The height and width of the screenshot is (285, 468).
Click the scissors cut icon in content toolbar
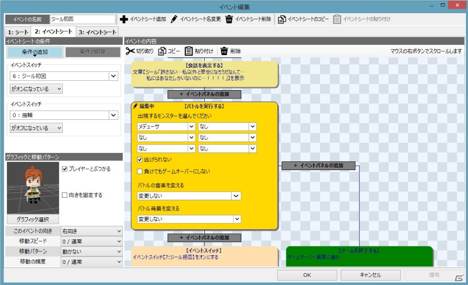130,51
